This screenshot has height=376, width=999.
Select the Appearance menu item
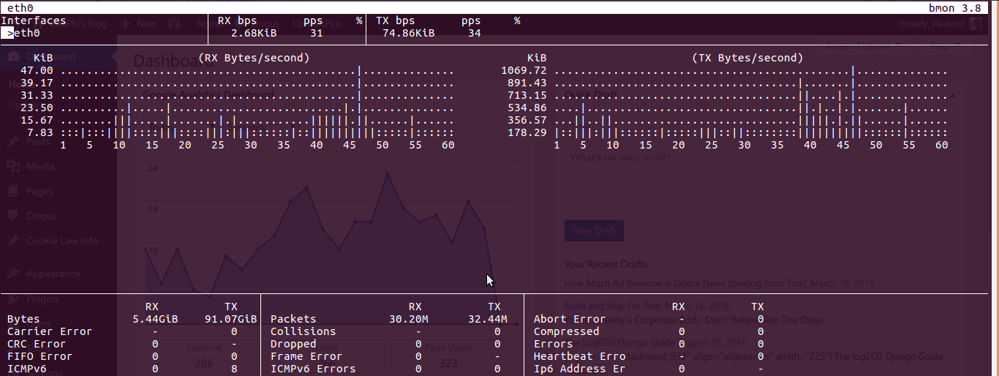pos(53,274)
